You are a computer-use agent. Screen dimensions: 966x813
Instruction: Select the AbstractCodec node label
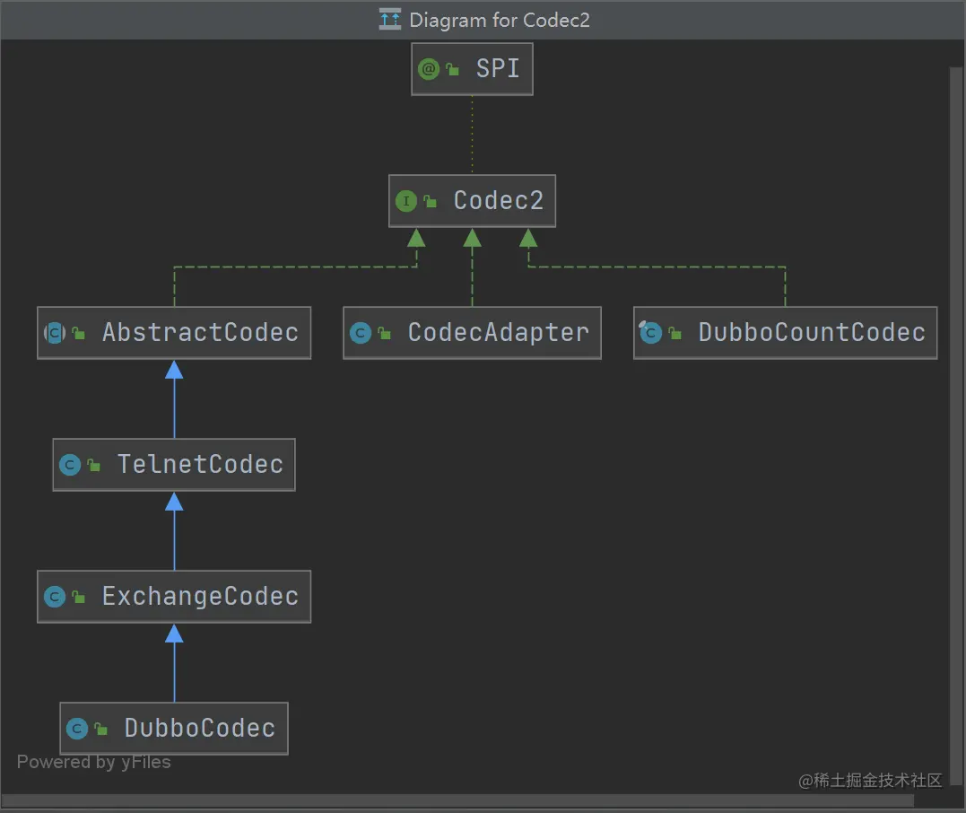tap(200, 333)
